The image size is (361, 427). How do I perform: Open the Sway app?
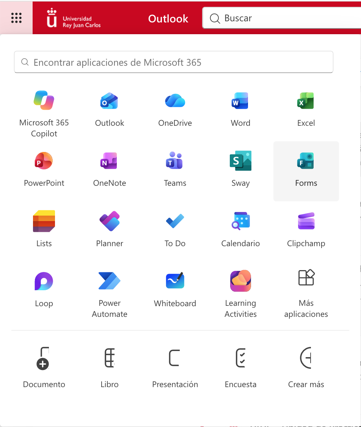[x=240, y=171]
